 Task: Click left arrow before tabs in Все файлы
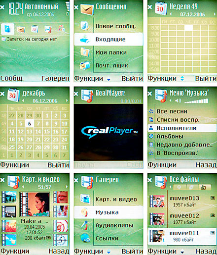(x=171, y=187)
